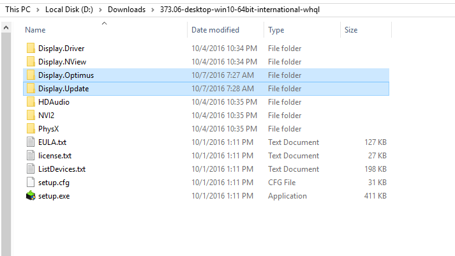Select the setup.cfg file name
The height and width of the screenshot is (256, 455).
[x=54, y=183]
